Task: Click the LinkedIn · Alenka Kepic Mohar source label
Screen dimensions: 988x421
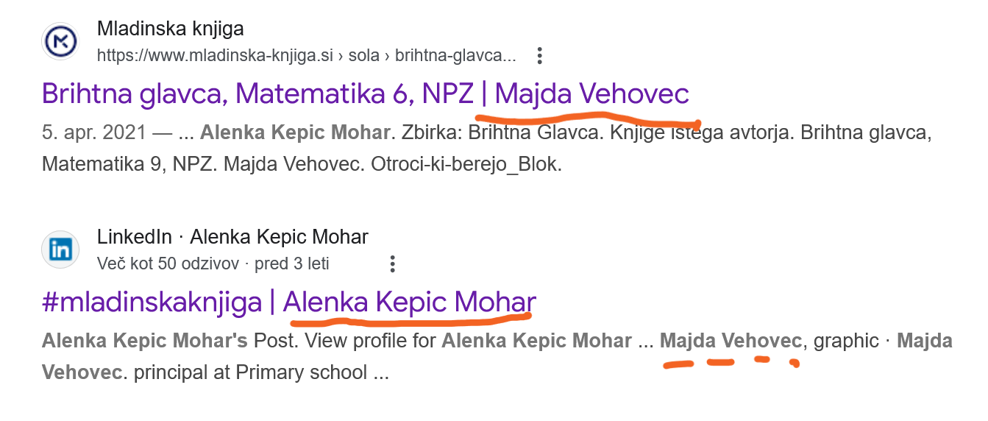Action: coord(232,237)
